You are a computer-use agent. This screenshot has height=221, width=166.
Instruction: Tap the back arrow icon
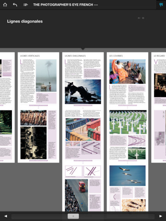pos(15,5)
